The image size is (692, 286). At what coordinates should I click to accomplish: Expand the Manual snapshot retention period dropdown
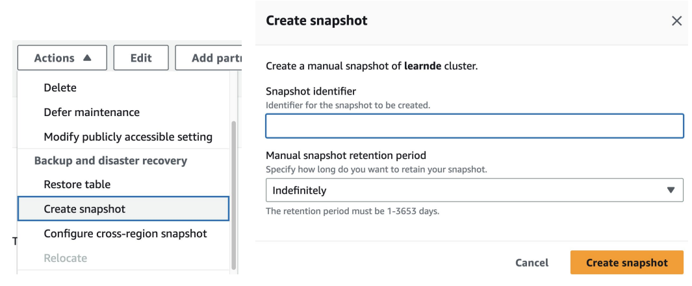(x=474, y=190)
